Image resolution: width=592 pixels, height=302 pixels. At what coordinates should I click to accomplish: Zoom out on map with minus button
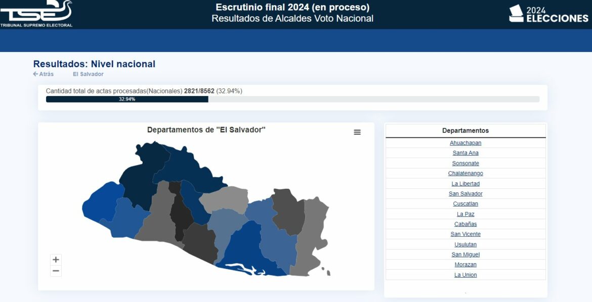coord(56,271)
